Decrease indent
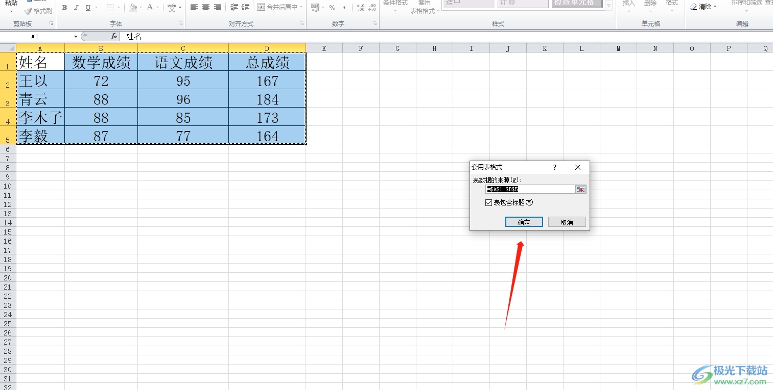The height and width of the screenshot is (390, 773). point(235,7)
